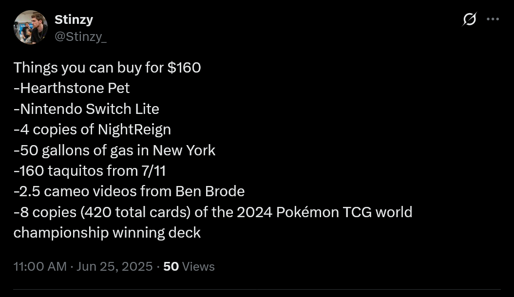Click the display name Stinzy
Screen dimensions: 514x297
74,19
